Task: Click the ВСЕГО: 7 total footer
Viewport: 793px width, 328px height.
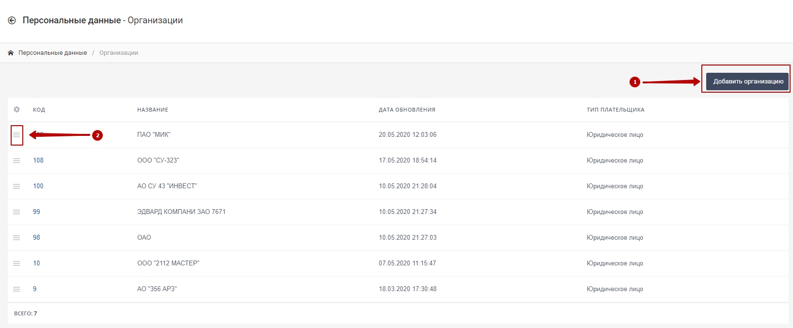Action: tap(26, 313)
